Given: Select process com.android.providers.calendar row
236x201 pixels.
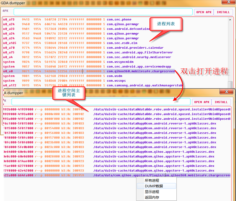Looking at the screenshot, I should 115,48.
